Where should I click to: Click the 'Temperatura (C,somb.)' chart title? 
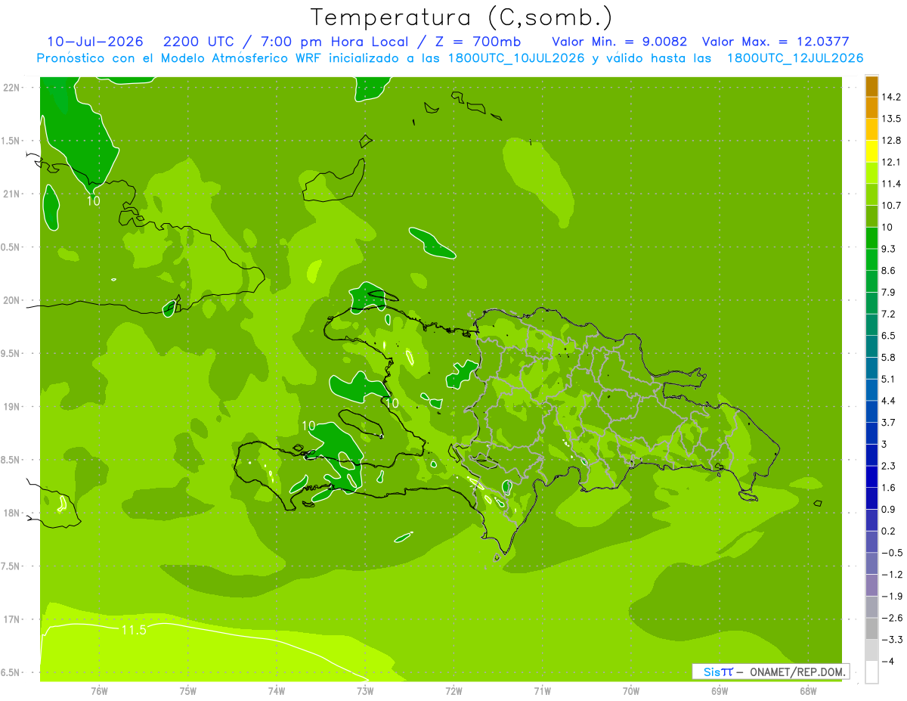pos(461,17)
